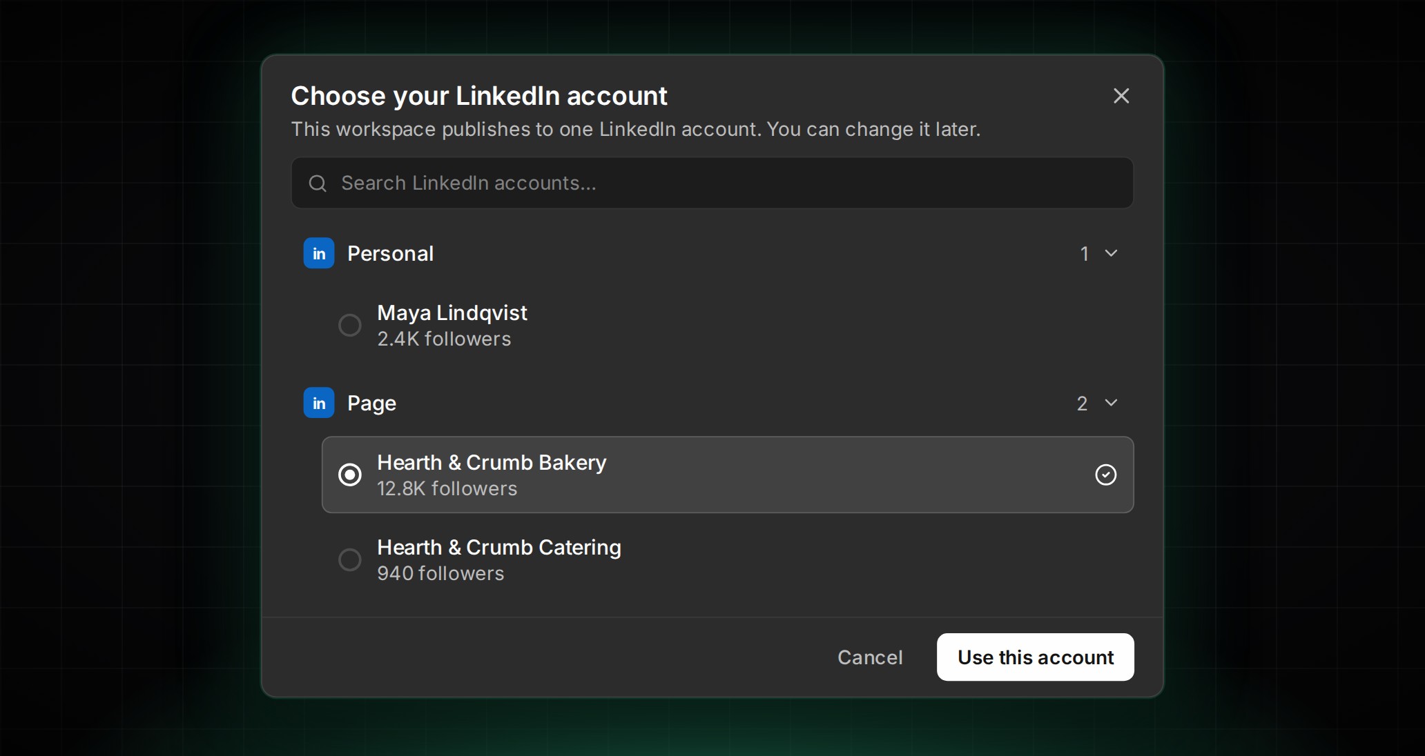Click the 940 followers text
Image resolution: width=1425 pixels, height=756 pixels.
pos(440,573)
